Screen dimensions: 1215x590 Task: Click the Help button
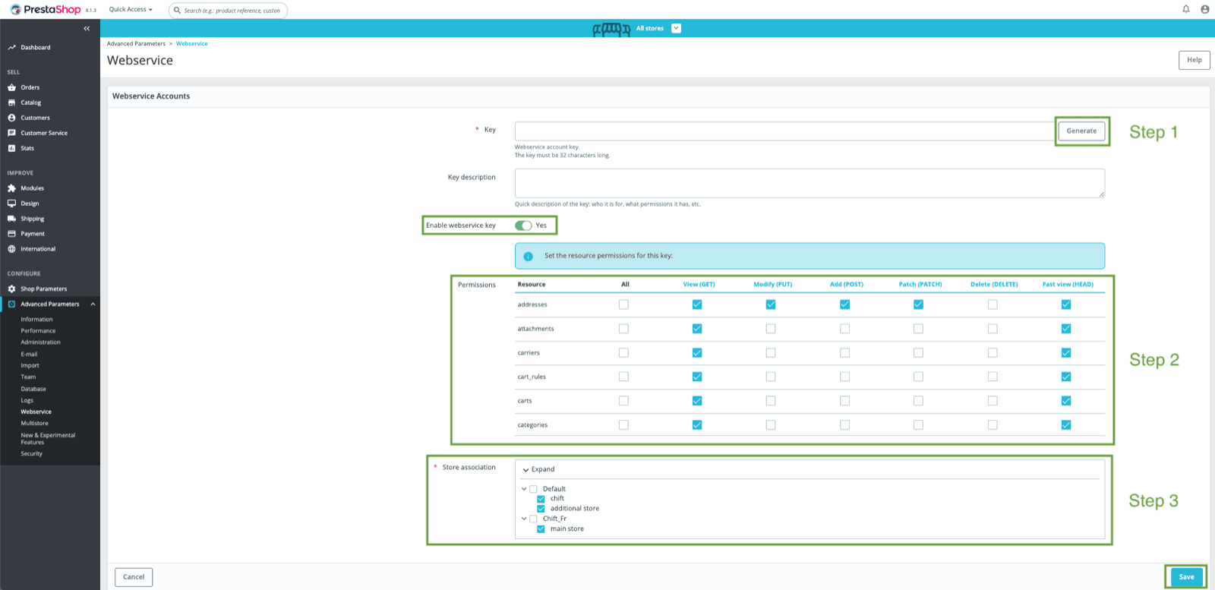tap(1194, 60)
